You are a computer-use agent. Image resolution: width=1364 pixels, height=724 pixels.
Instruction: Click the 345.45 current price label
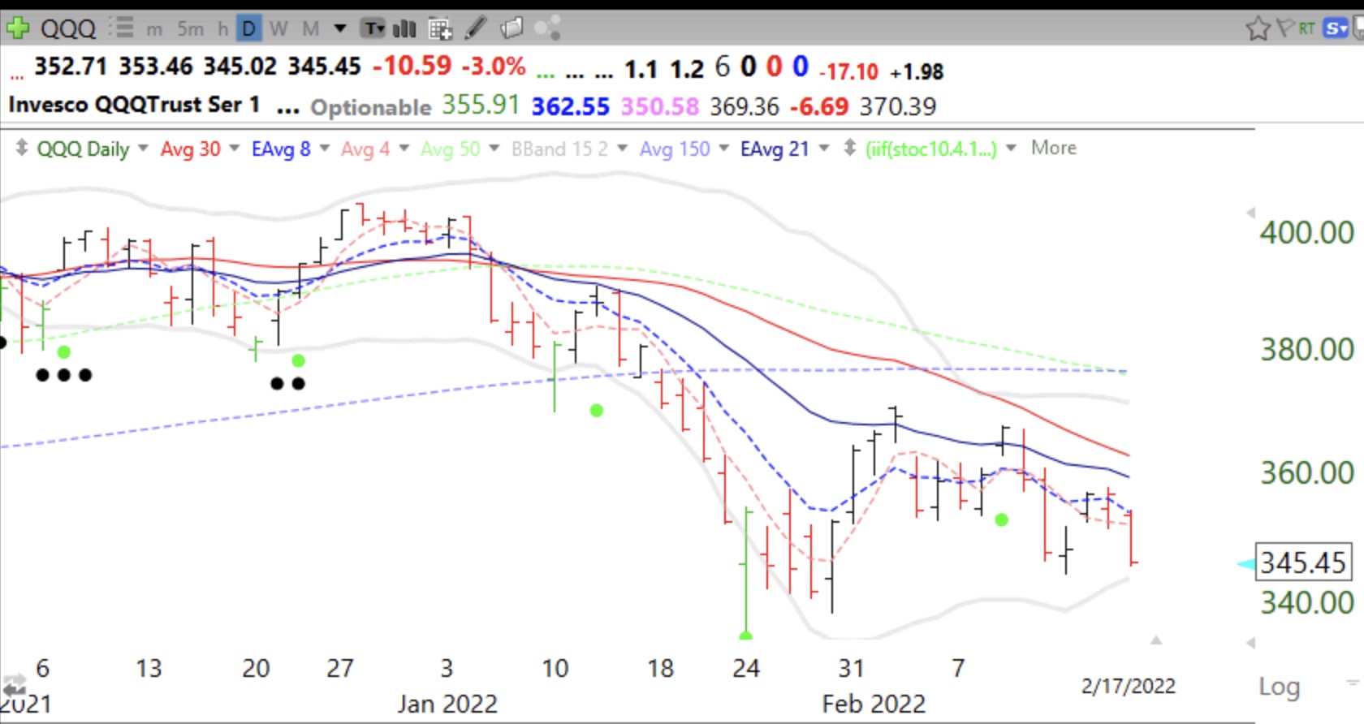1303,562
